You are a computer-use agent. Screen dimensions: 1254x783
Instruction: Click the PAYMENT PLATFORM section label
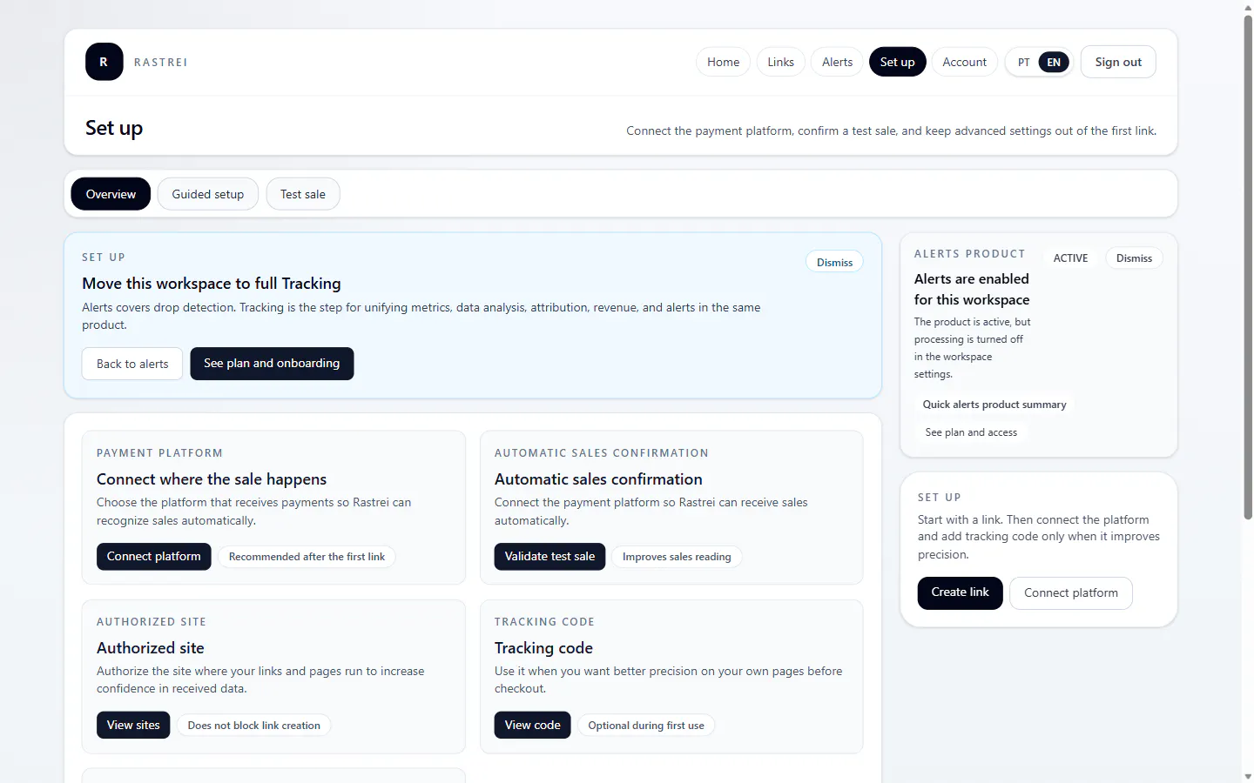[159, 453]
